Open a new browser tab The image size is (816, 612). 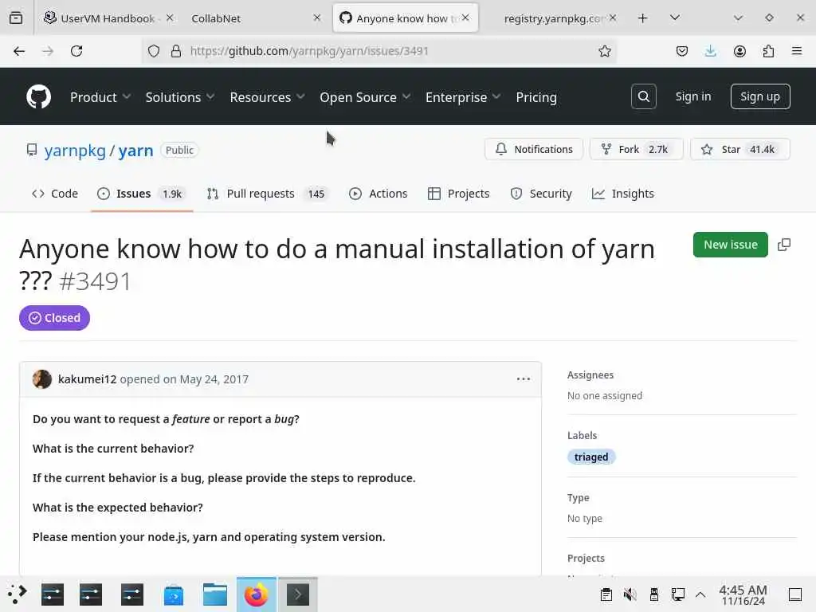pyautogui.click(x=643, y=18)
